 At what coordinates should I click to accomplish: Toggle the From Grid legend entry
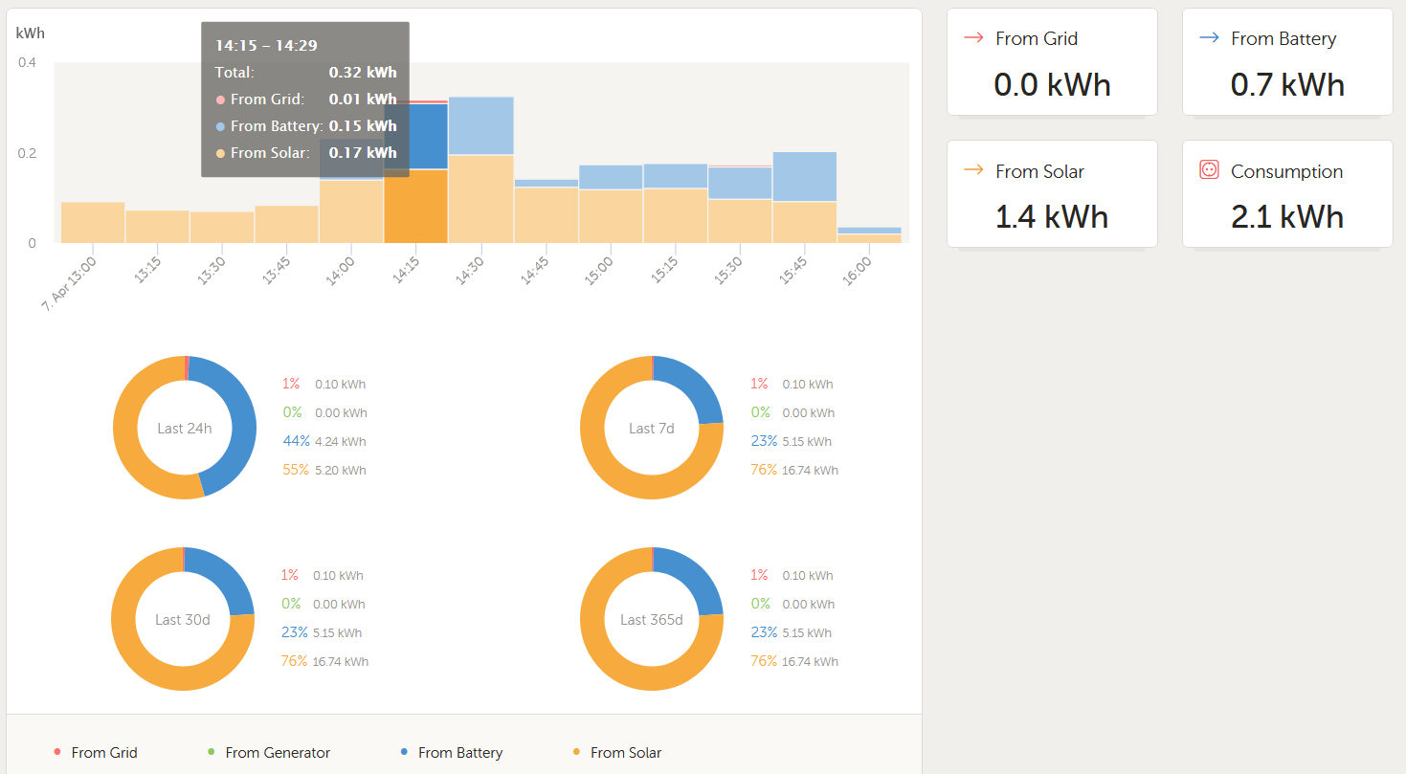tap(96, 752)
